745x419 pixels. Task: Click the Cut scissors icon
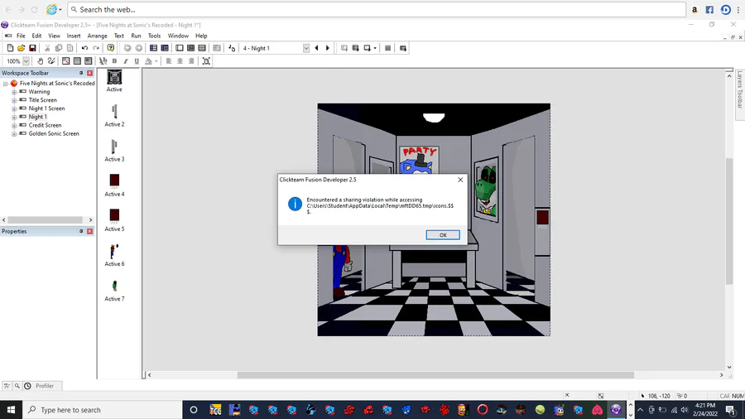click(47, 48)
